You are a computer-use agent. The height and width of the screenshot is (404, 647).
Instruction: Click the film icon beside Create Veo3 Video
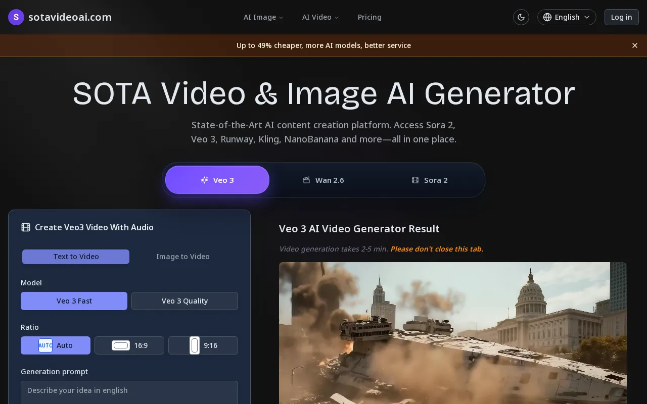pos(26,227)
